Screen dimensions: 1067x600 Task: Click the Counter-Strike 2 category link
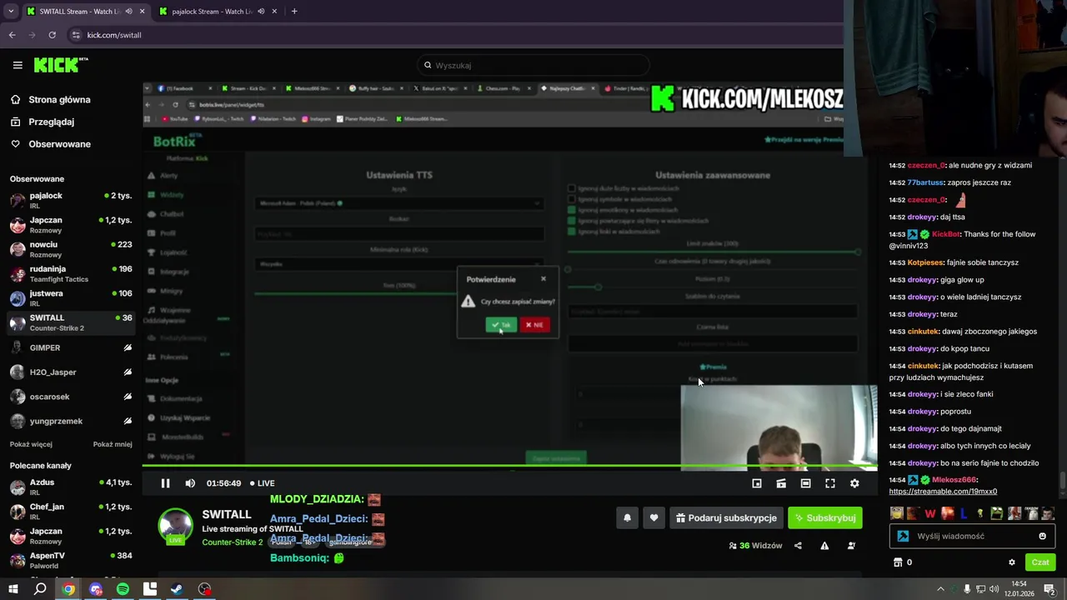pos(233,542)
